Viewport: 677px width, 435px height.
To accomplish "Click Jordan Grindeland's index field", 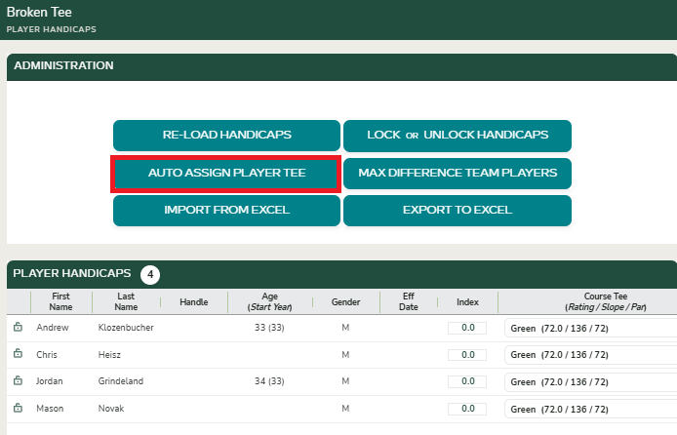I will pos(467,381).
